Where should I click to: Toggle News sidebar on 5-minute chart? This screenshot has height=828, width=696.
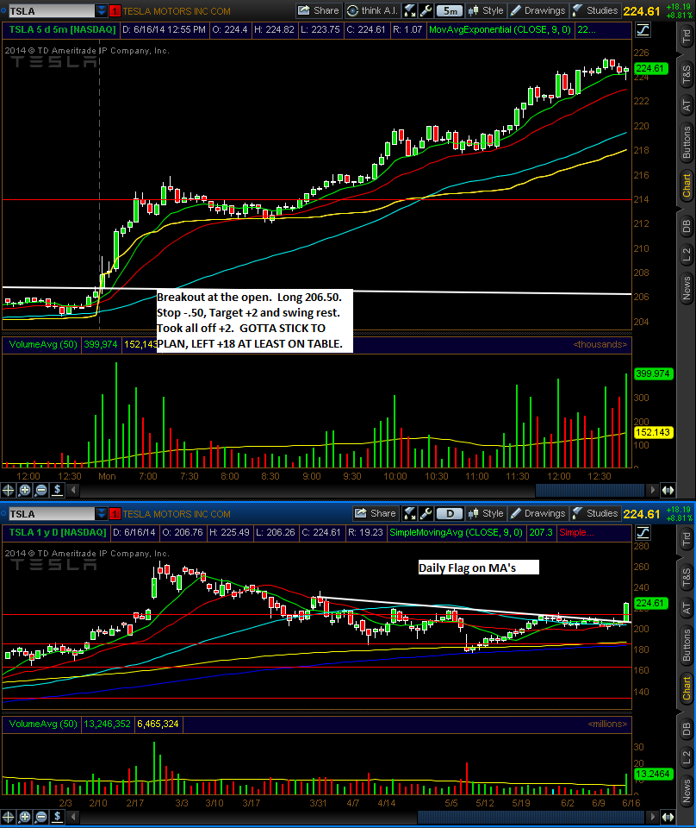click(686, 288)
